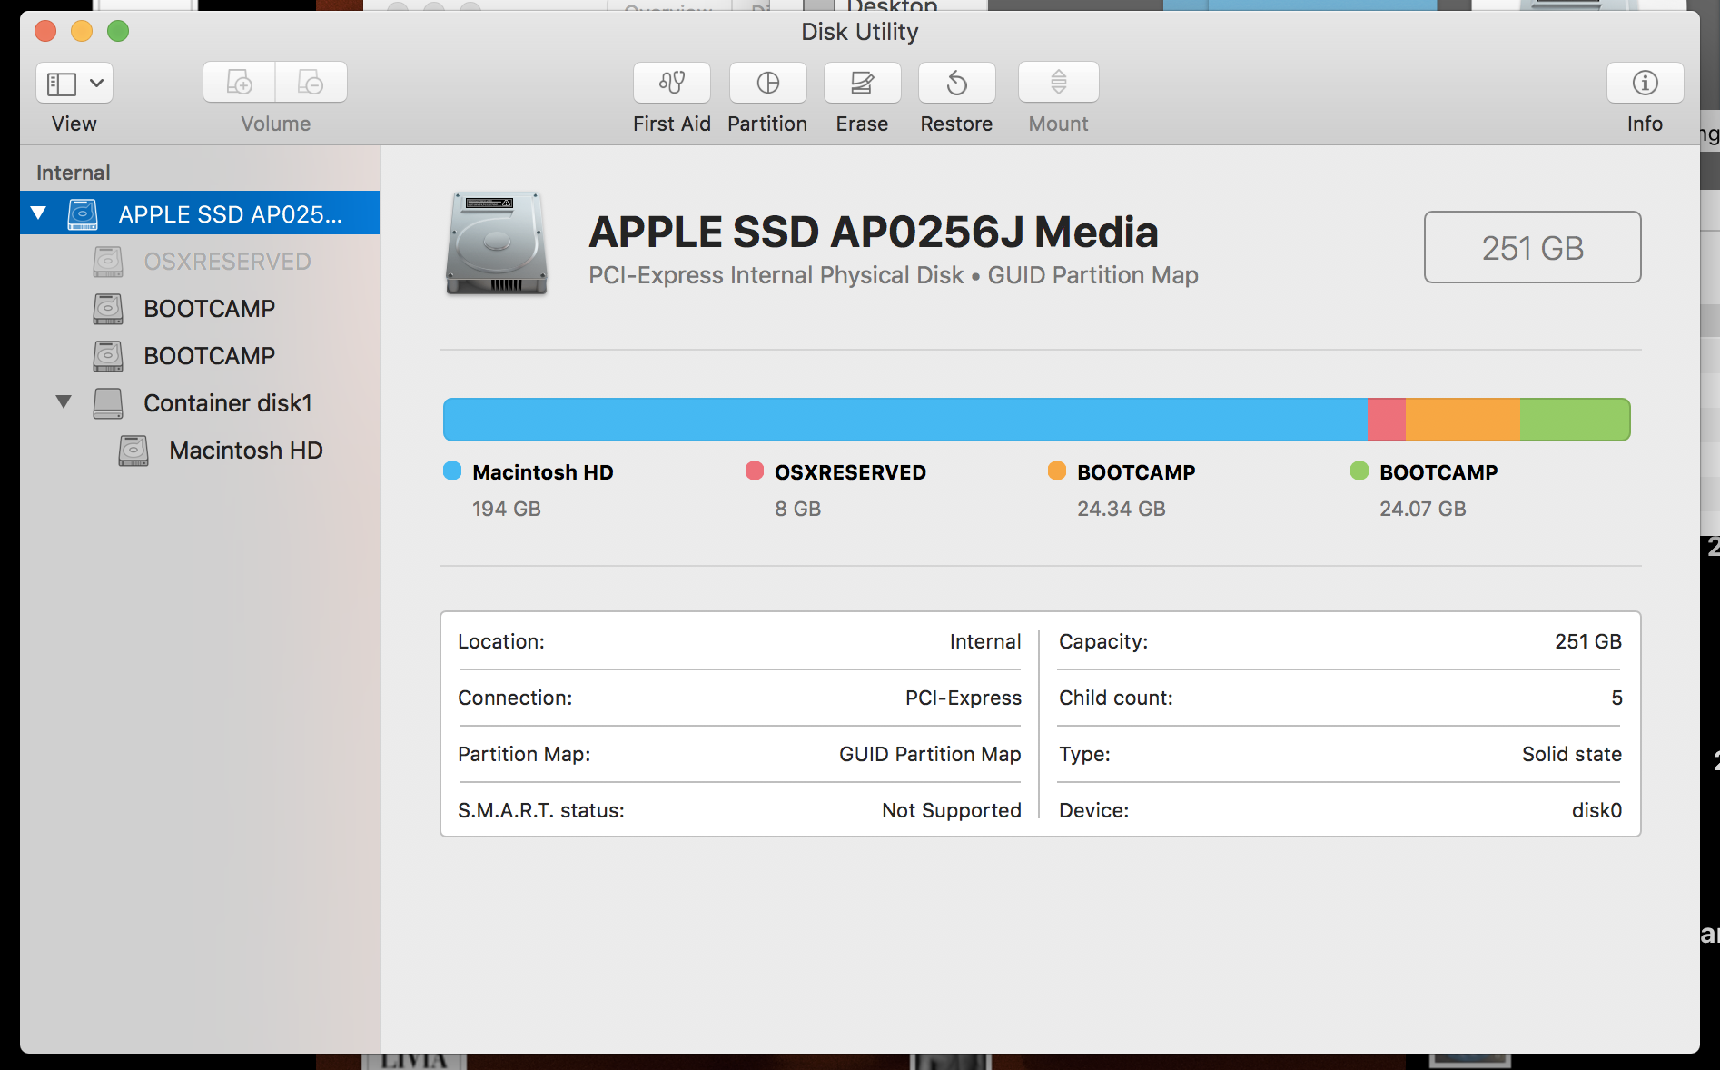Click the 251 GB capacity box
The height and width of the screenshot is (1070, 1720).
[1532, 247]
